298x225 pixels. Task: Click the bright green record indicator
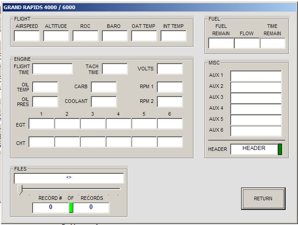(71, 208)
